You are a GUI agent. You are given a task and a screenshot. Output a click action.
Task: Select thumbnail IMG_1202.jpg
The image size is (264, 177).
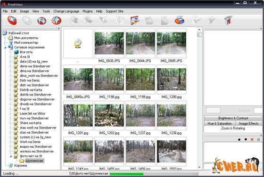(109, 115)
